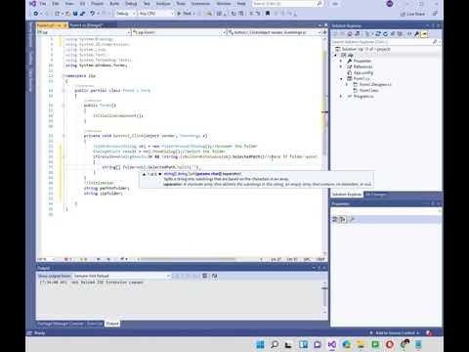Open Show output from dropdown
Viewport: 469px width, 352px height.
(121, 276)
